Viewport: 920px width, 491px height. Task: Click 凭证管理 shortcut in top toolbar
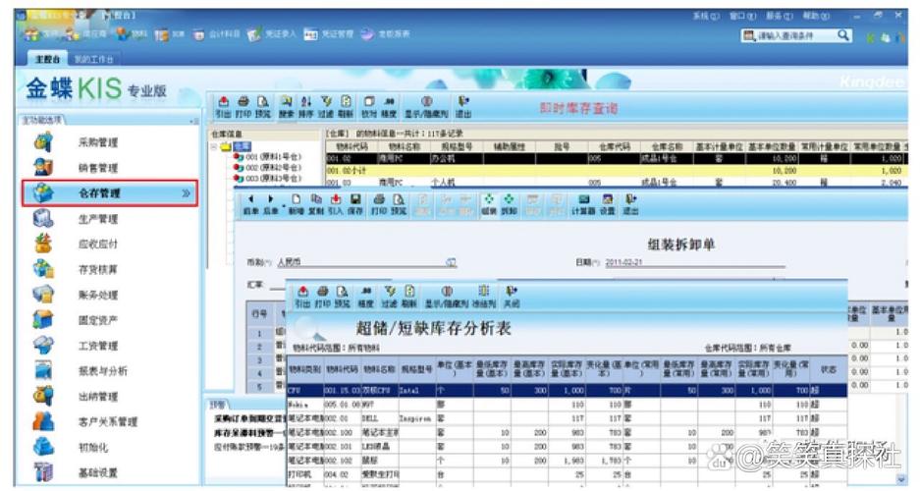click(x=329, y=34)
